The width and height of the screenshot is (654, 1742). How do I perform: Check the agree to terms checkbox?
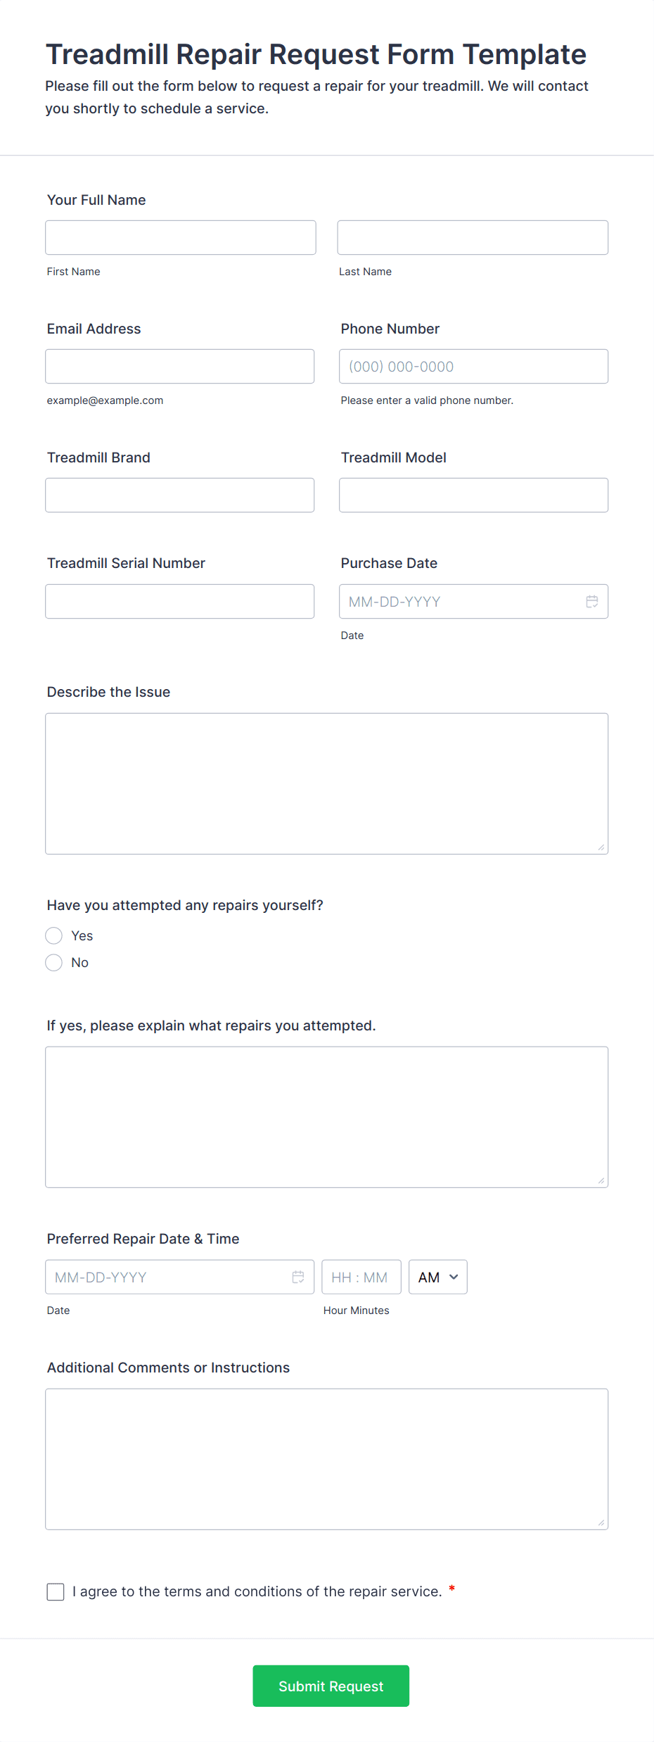point(56,1591)
